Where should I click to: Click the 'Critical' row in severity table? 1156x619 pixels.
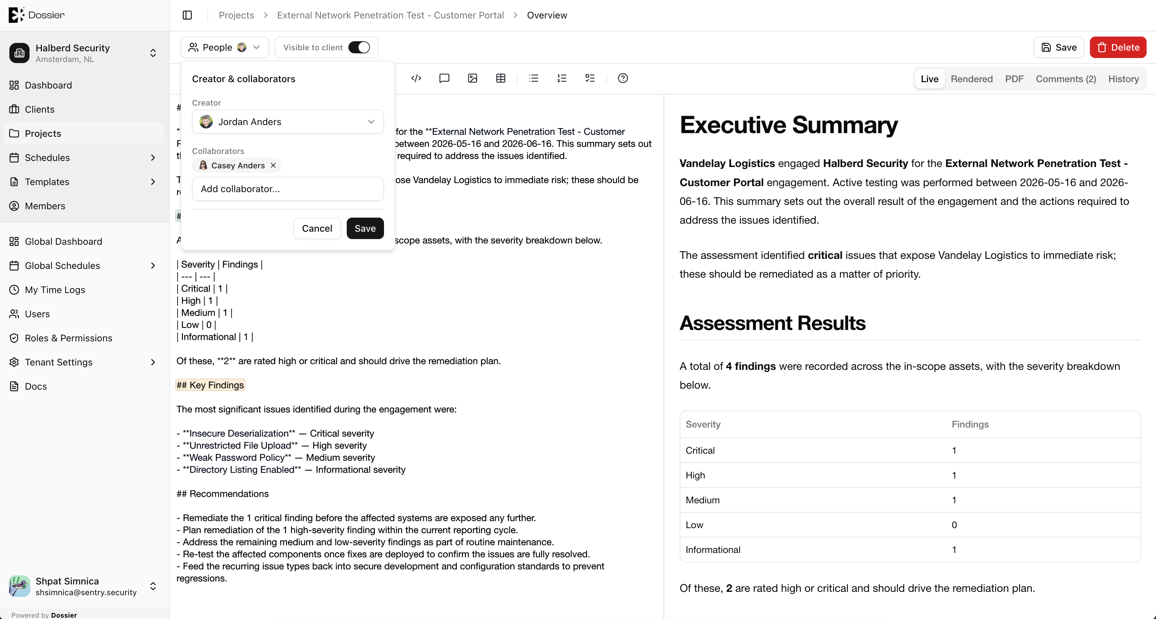click(910, 450)
